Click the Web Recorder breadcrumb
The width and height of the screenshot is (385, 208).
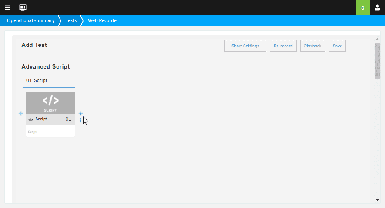(x=103, y=20)
